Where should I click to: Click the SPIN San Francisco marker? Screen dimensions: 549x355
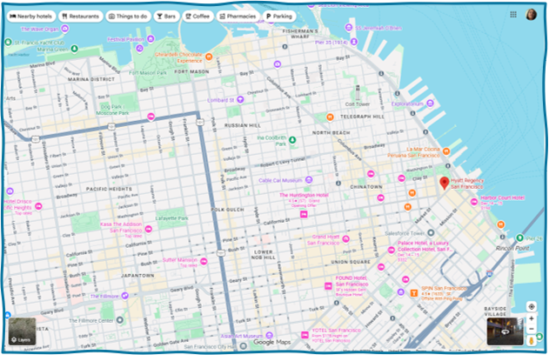(414, 292)
